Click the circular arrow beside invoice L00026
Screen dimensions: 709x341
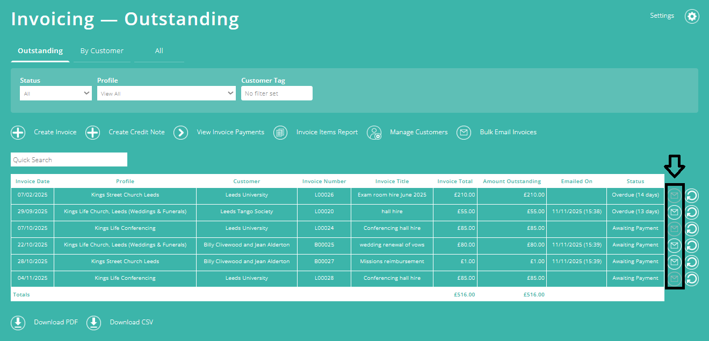692,195
